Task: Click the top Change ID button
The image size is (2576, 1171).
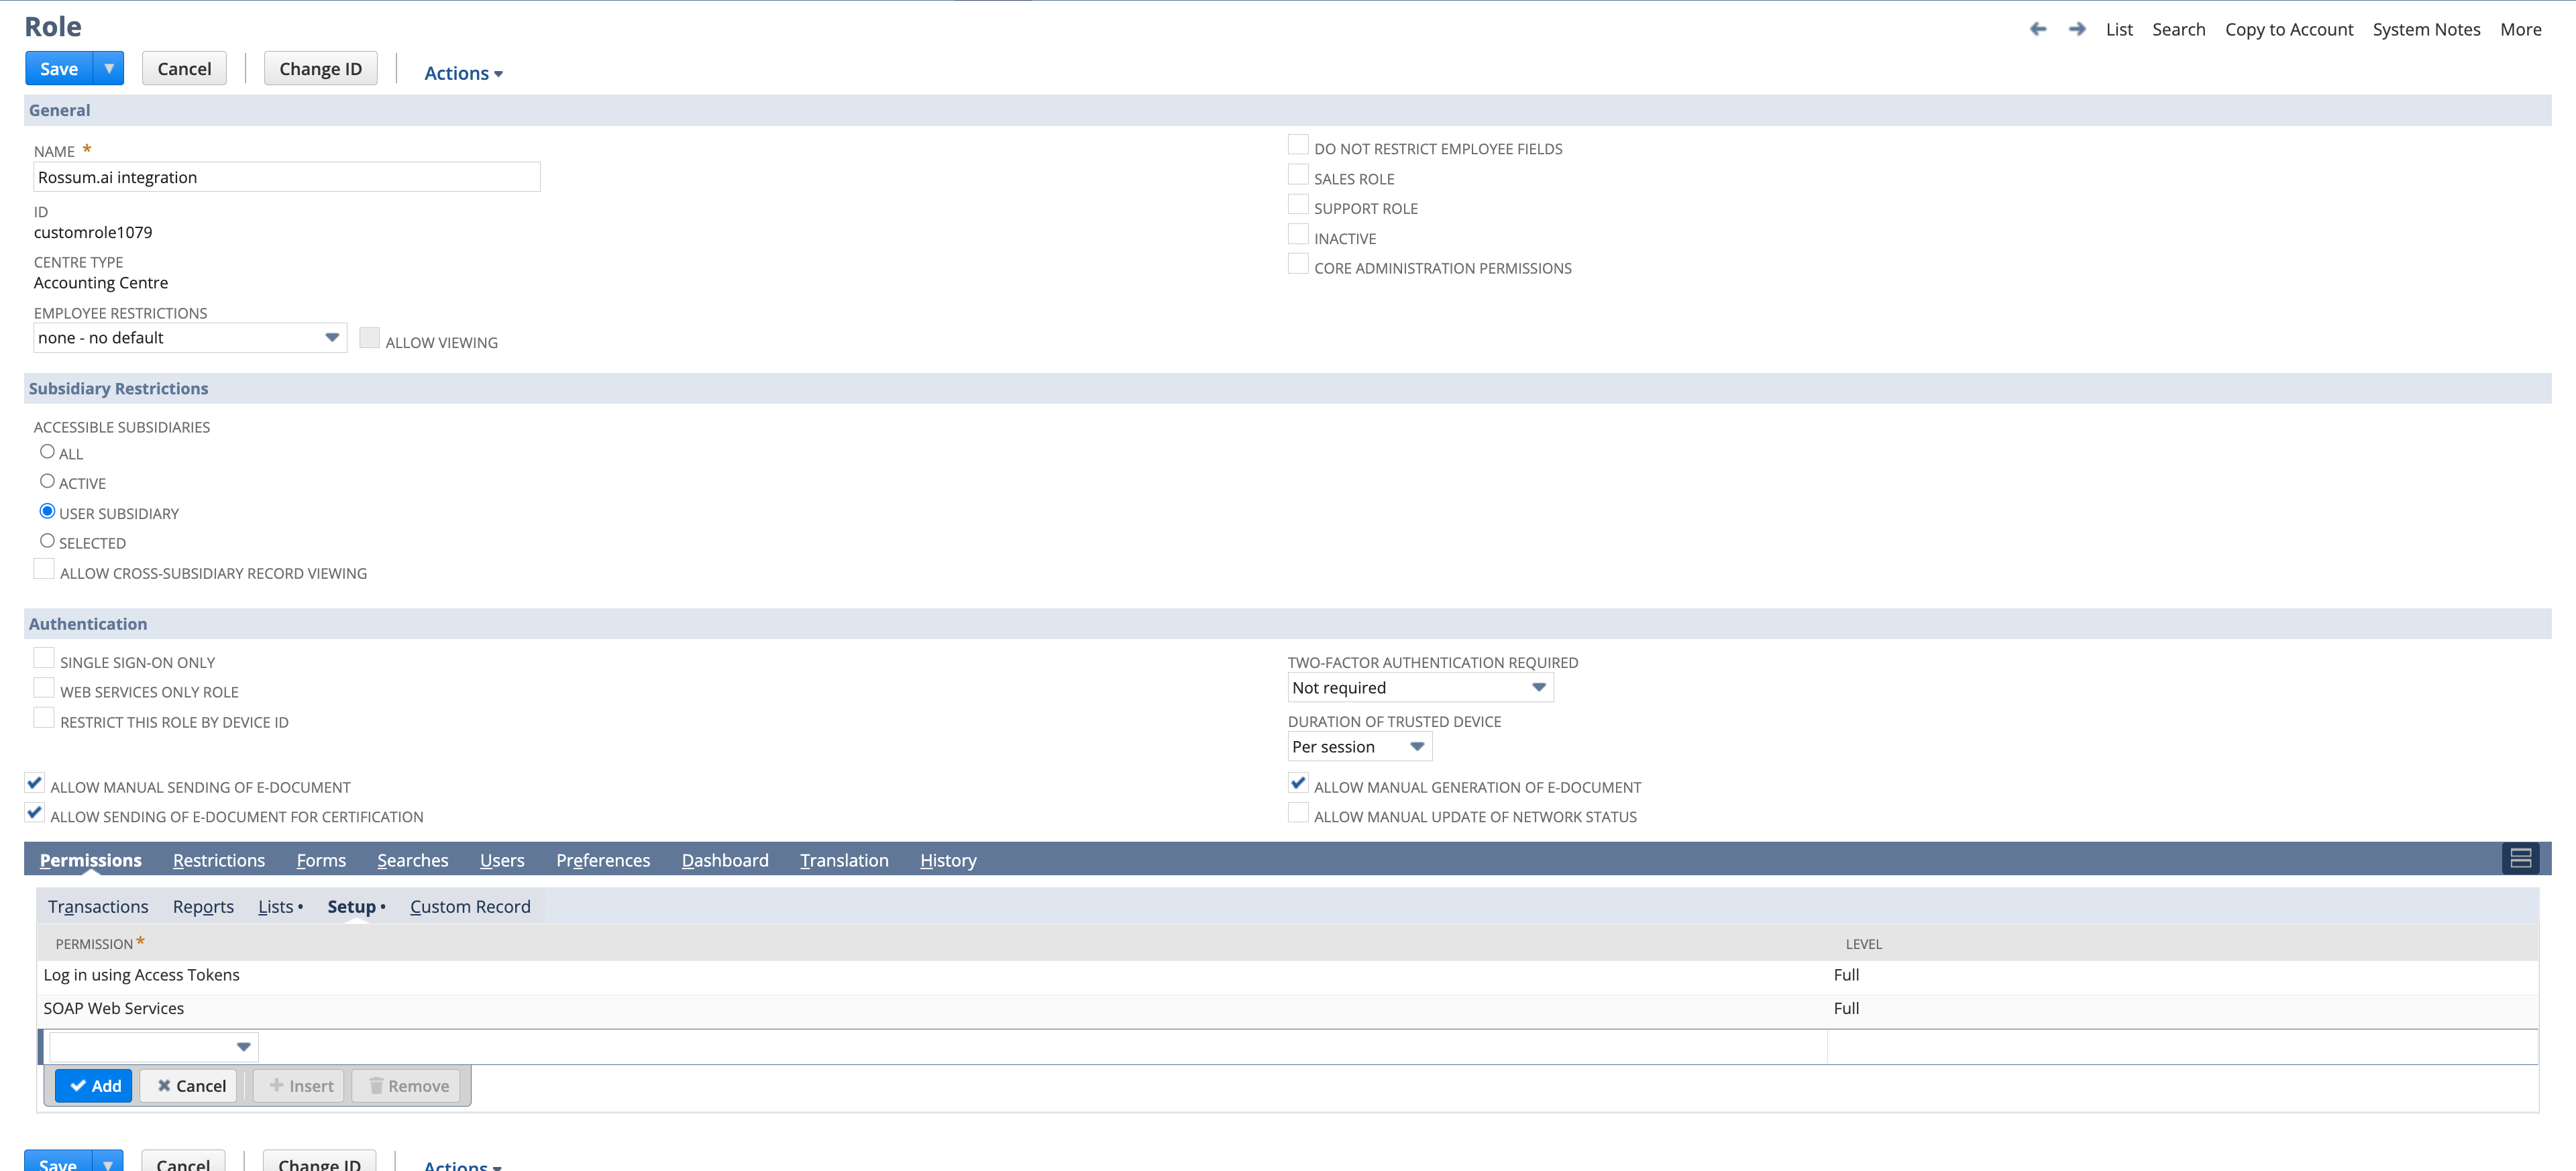Action: click(x=320, y=68)
